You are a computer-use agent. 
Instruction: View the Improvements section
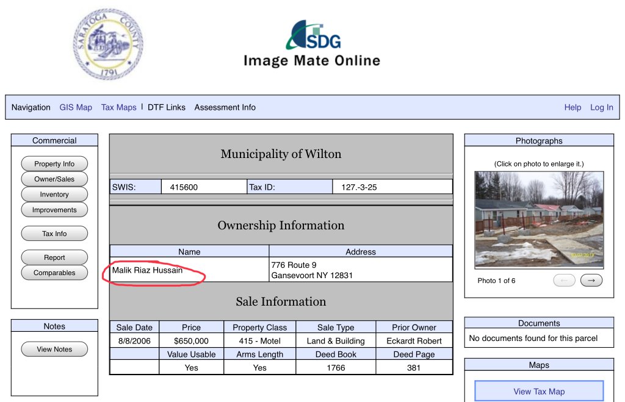point(54,210)
